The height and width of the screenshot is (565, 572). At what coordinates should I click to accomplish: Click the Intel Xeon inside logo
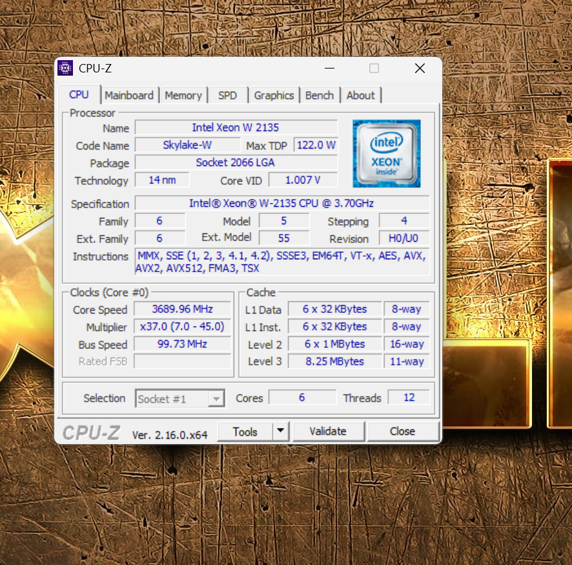[x=387, y=153]
